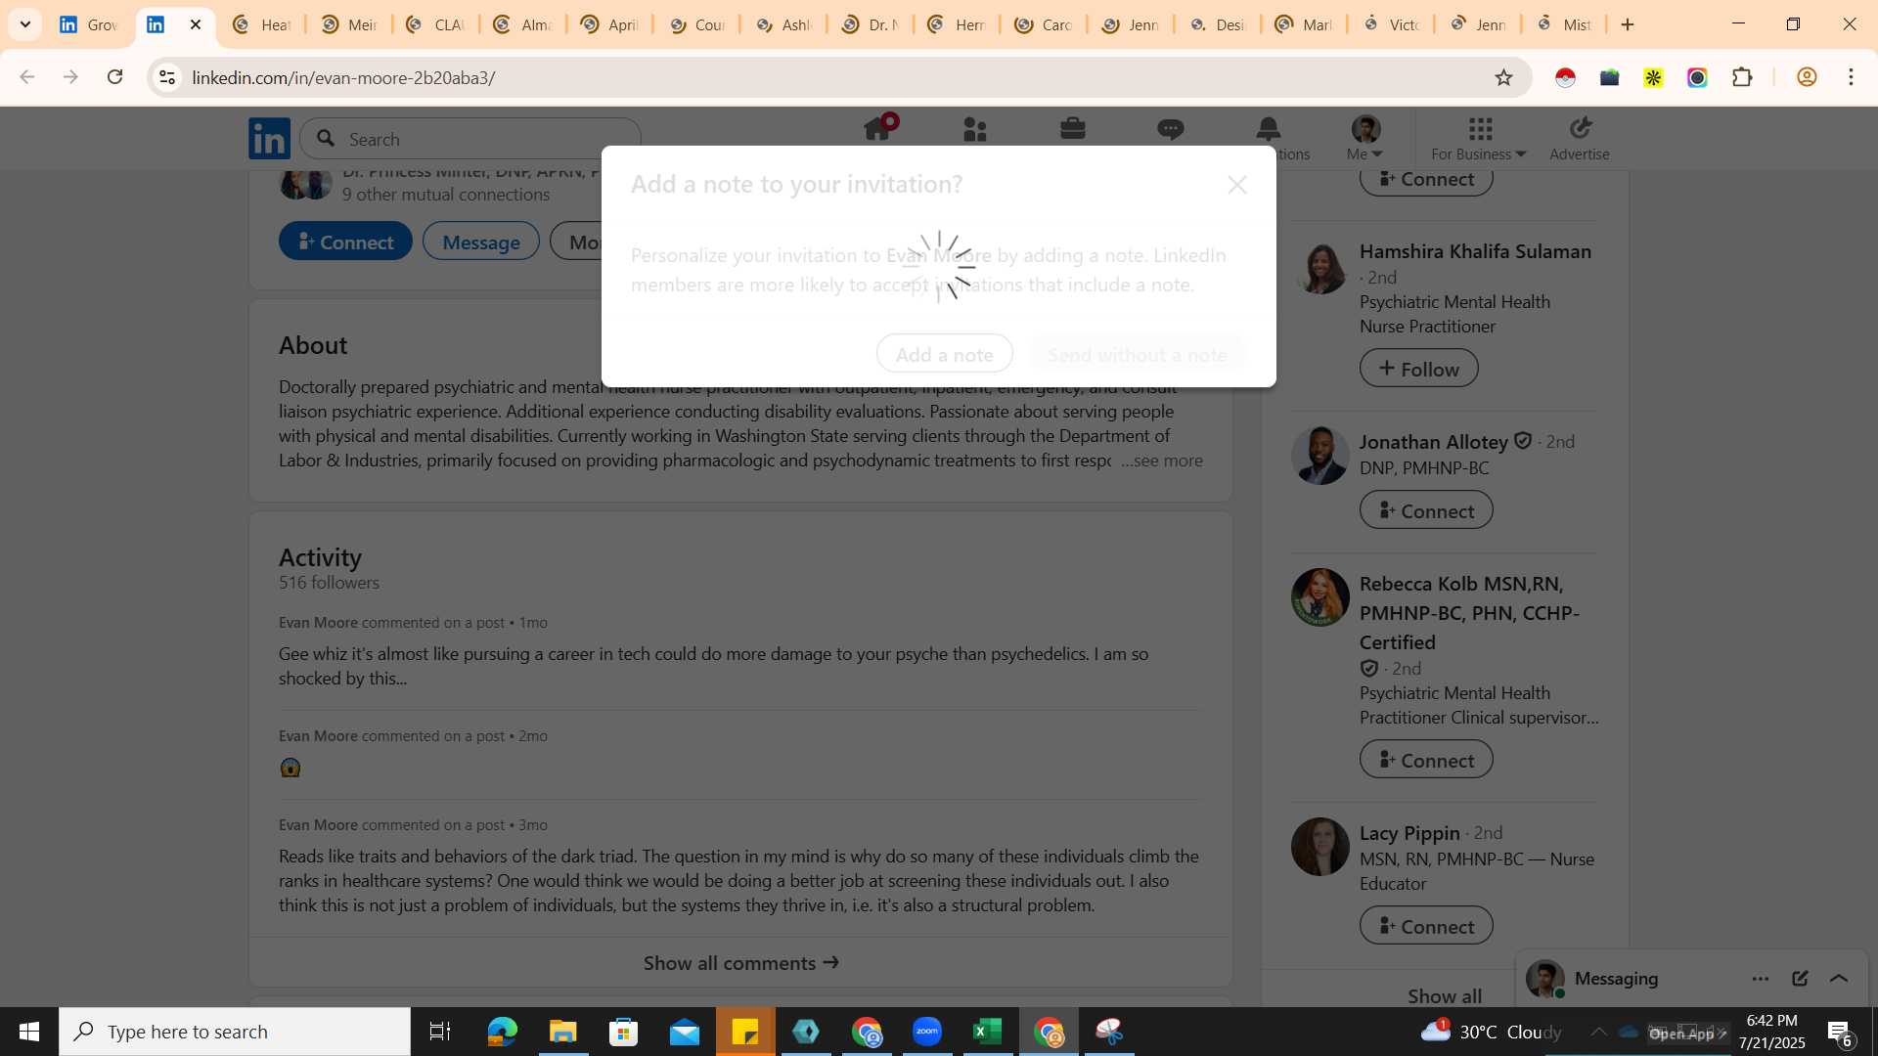Open the Advertise icon

pyautogui.click(x=1580, y=138)
